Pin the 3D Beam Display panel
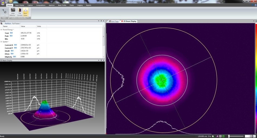Viewport: 257px width, 138px height. (101, 60)
